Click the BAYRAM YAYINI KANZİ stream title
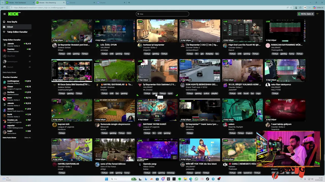 [x=154, y=124]
